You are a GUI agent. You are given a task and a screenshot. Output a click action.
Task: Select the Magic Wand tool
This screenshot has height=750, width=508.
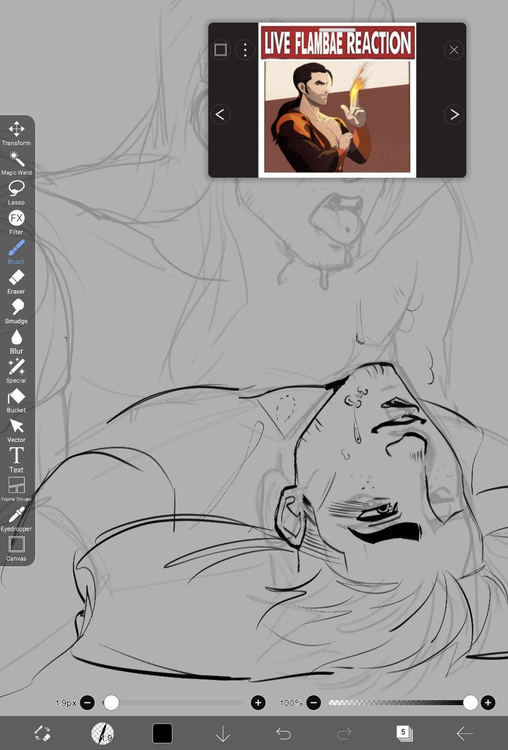[16, 163]
